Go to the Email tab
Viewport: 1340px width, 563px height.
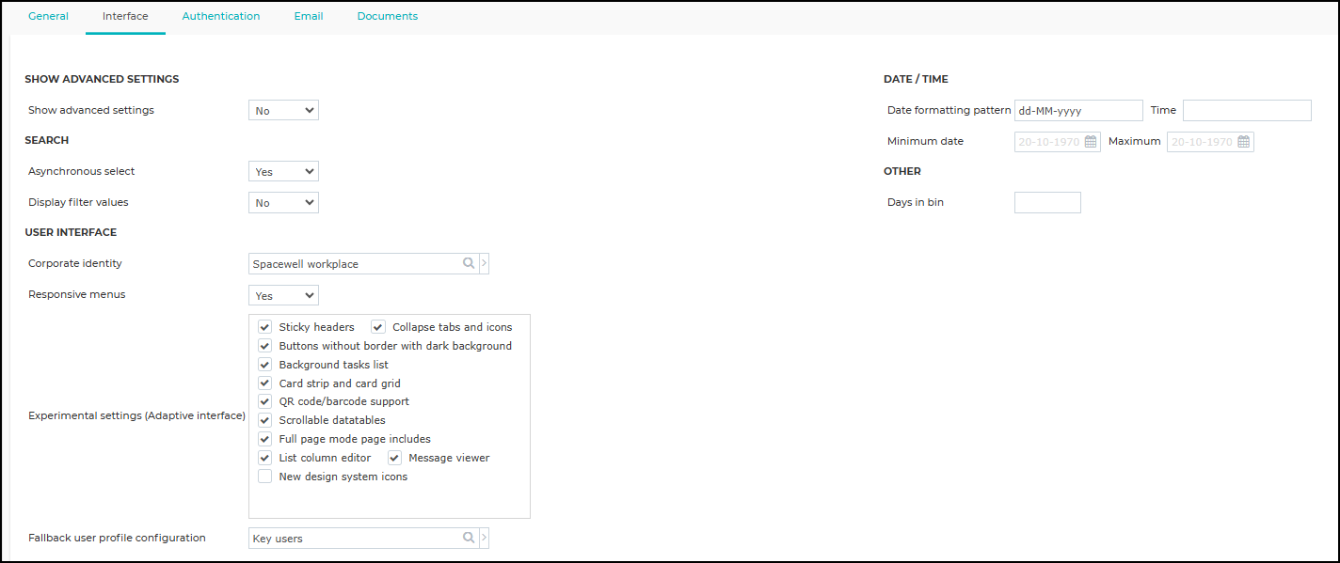(x=309, y=16)
